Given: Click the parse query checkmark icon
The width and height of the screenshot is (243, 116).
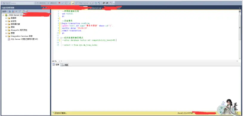Looking at the screenshot, I should (63, 3).
